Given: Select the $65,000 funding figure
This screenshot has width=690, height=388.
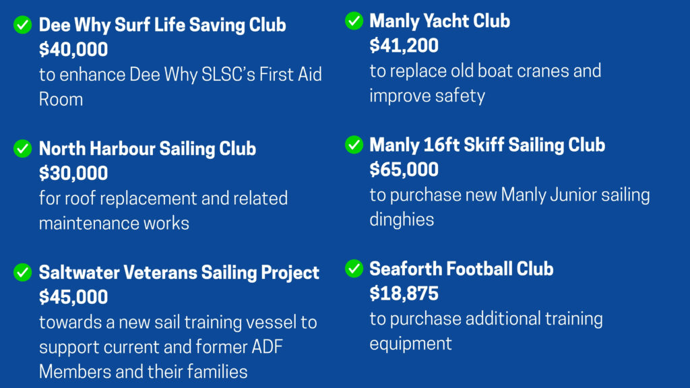Looking at the screenshot, I should 404,169.
